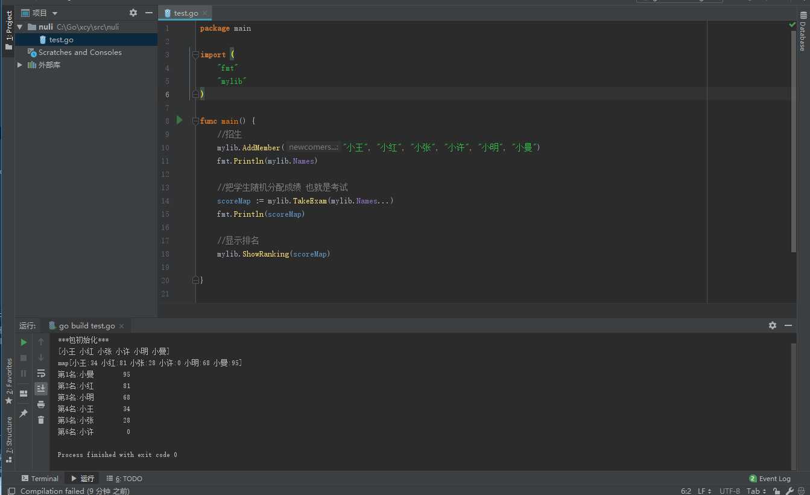Click the wrench icon in status bar

[789, 491]
